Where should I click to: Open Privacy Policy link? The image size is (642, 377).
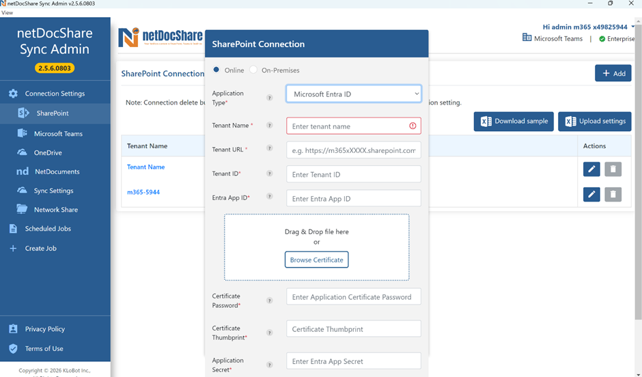click(x=44, y=329)
